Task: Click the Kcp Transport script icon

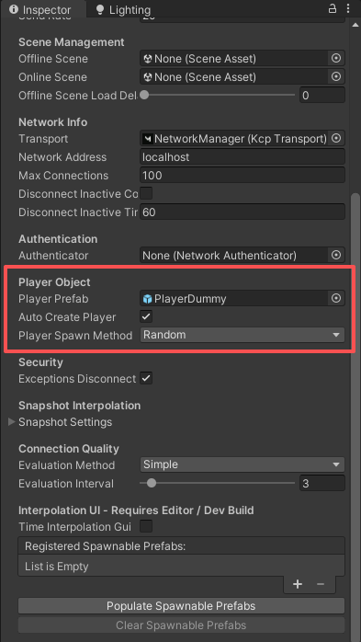Action: [x=148, y=139]
